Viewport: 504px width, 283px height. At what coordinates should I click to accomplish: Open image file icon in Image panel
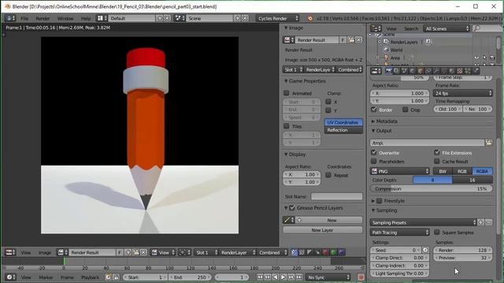[351, 40]
